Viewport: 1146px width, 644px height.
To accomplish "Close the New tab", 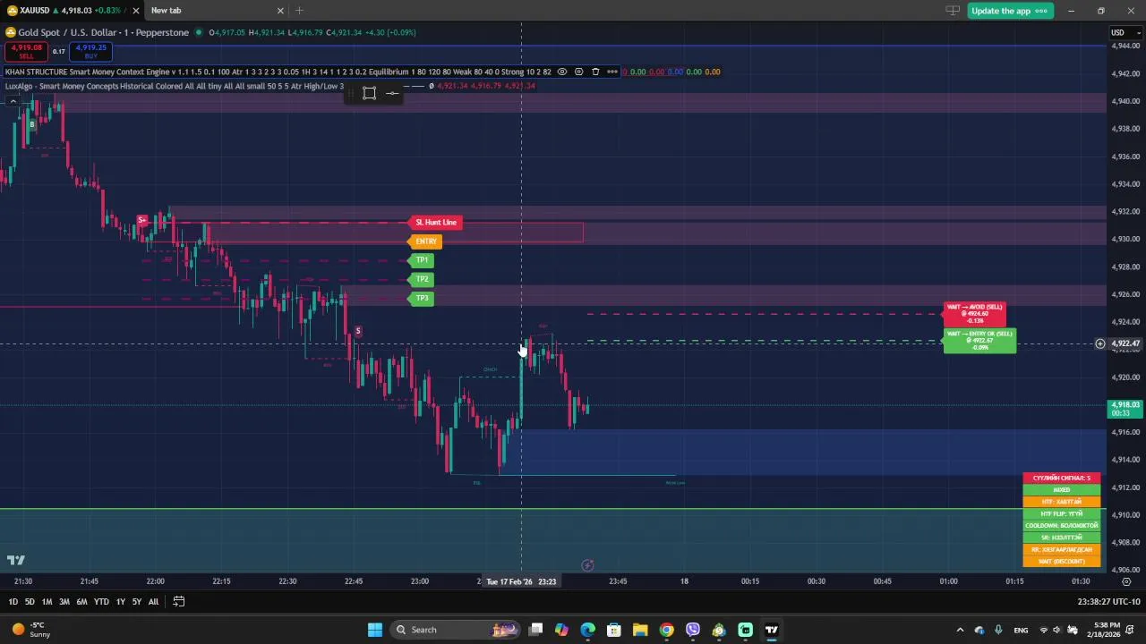I will click(280, 11).
